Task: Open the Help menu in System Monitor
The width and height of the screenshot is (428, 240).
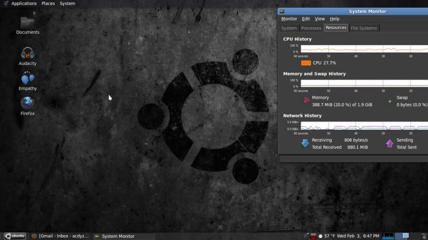Action: [x=334, y=19]
